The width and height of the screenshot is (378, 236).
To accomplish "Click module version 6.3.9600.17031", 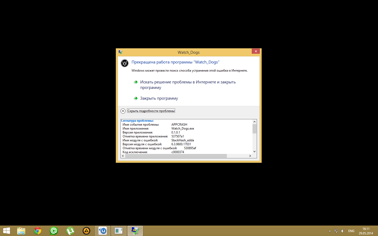I will coord(181,144).
